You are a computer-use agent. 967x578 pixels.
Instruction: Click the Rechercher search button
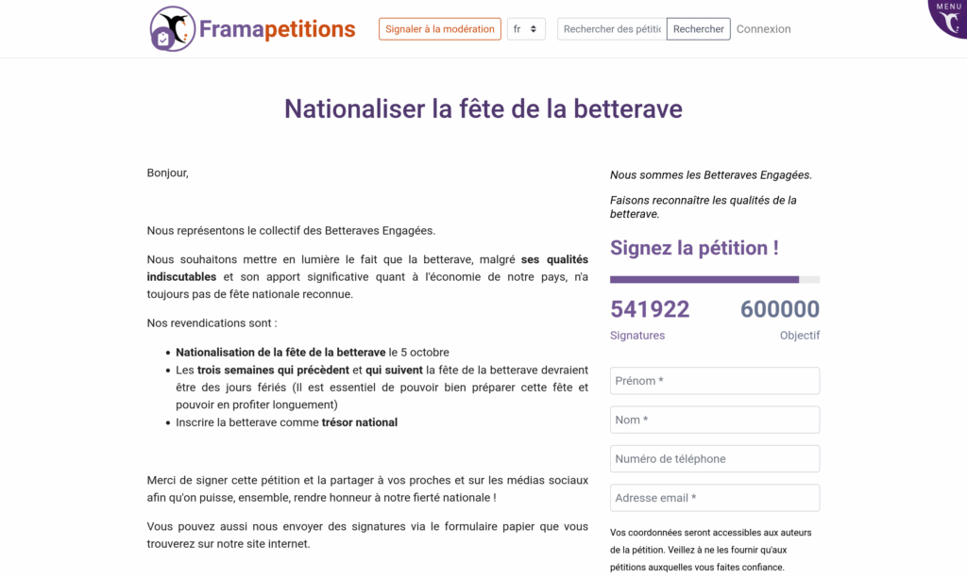[698, 29]
